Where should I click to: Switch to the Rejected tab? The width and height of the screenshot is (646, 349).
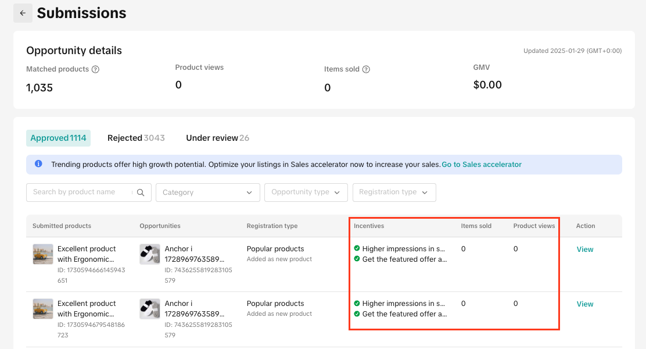tap(136, 138)
